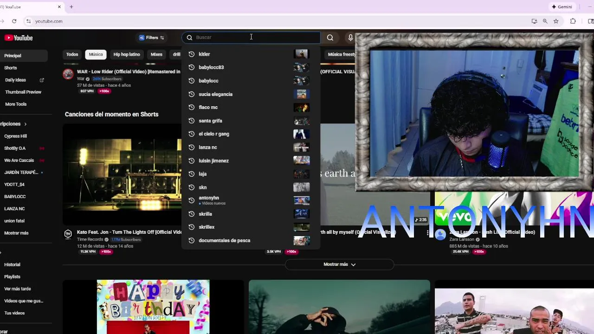Open thumbnail beside 'kitler' suggestion
Viewport: 594px width, 334px height.
click(x=301, y=54)
